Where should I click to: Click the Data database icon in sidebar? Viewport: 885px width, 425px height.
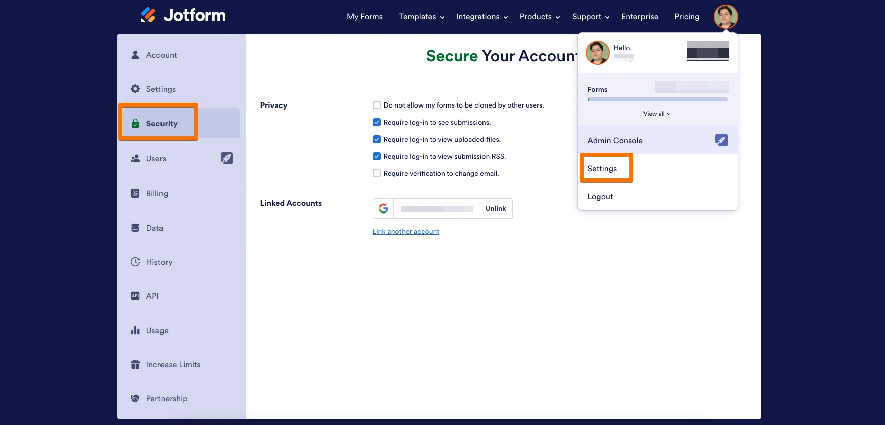[x=135, y=228]
